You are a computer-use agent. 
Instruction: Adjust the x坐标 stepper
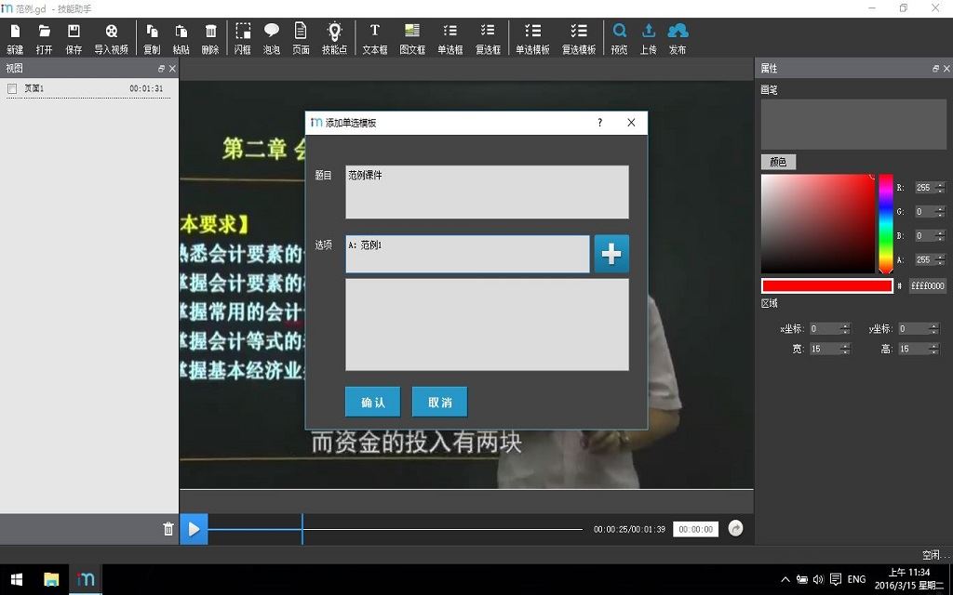(845, 328)
